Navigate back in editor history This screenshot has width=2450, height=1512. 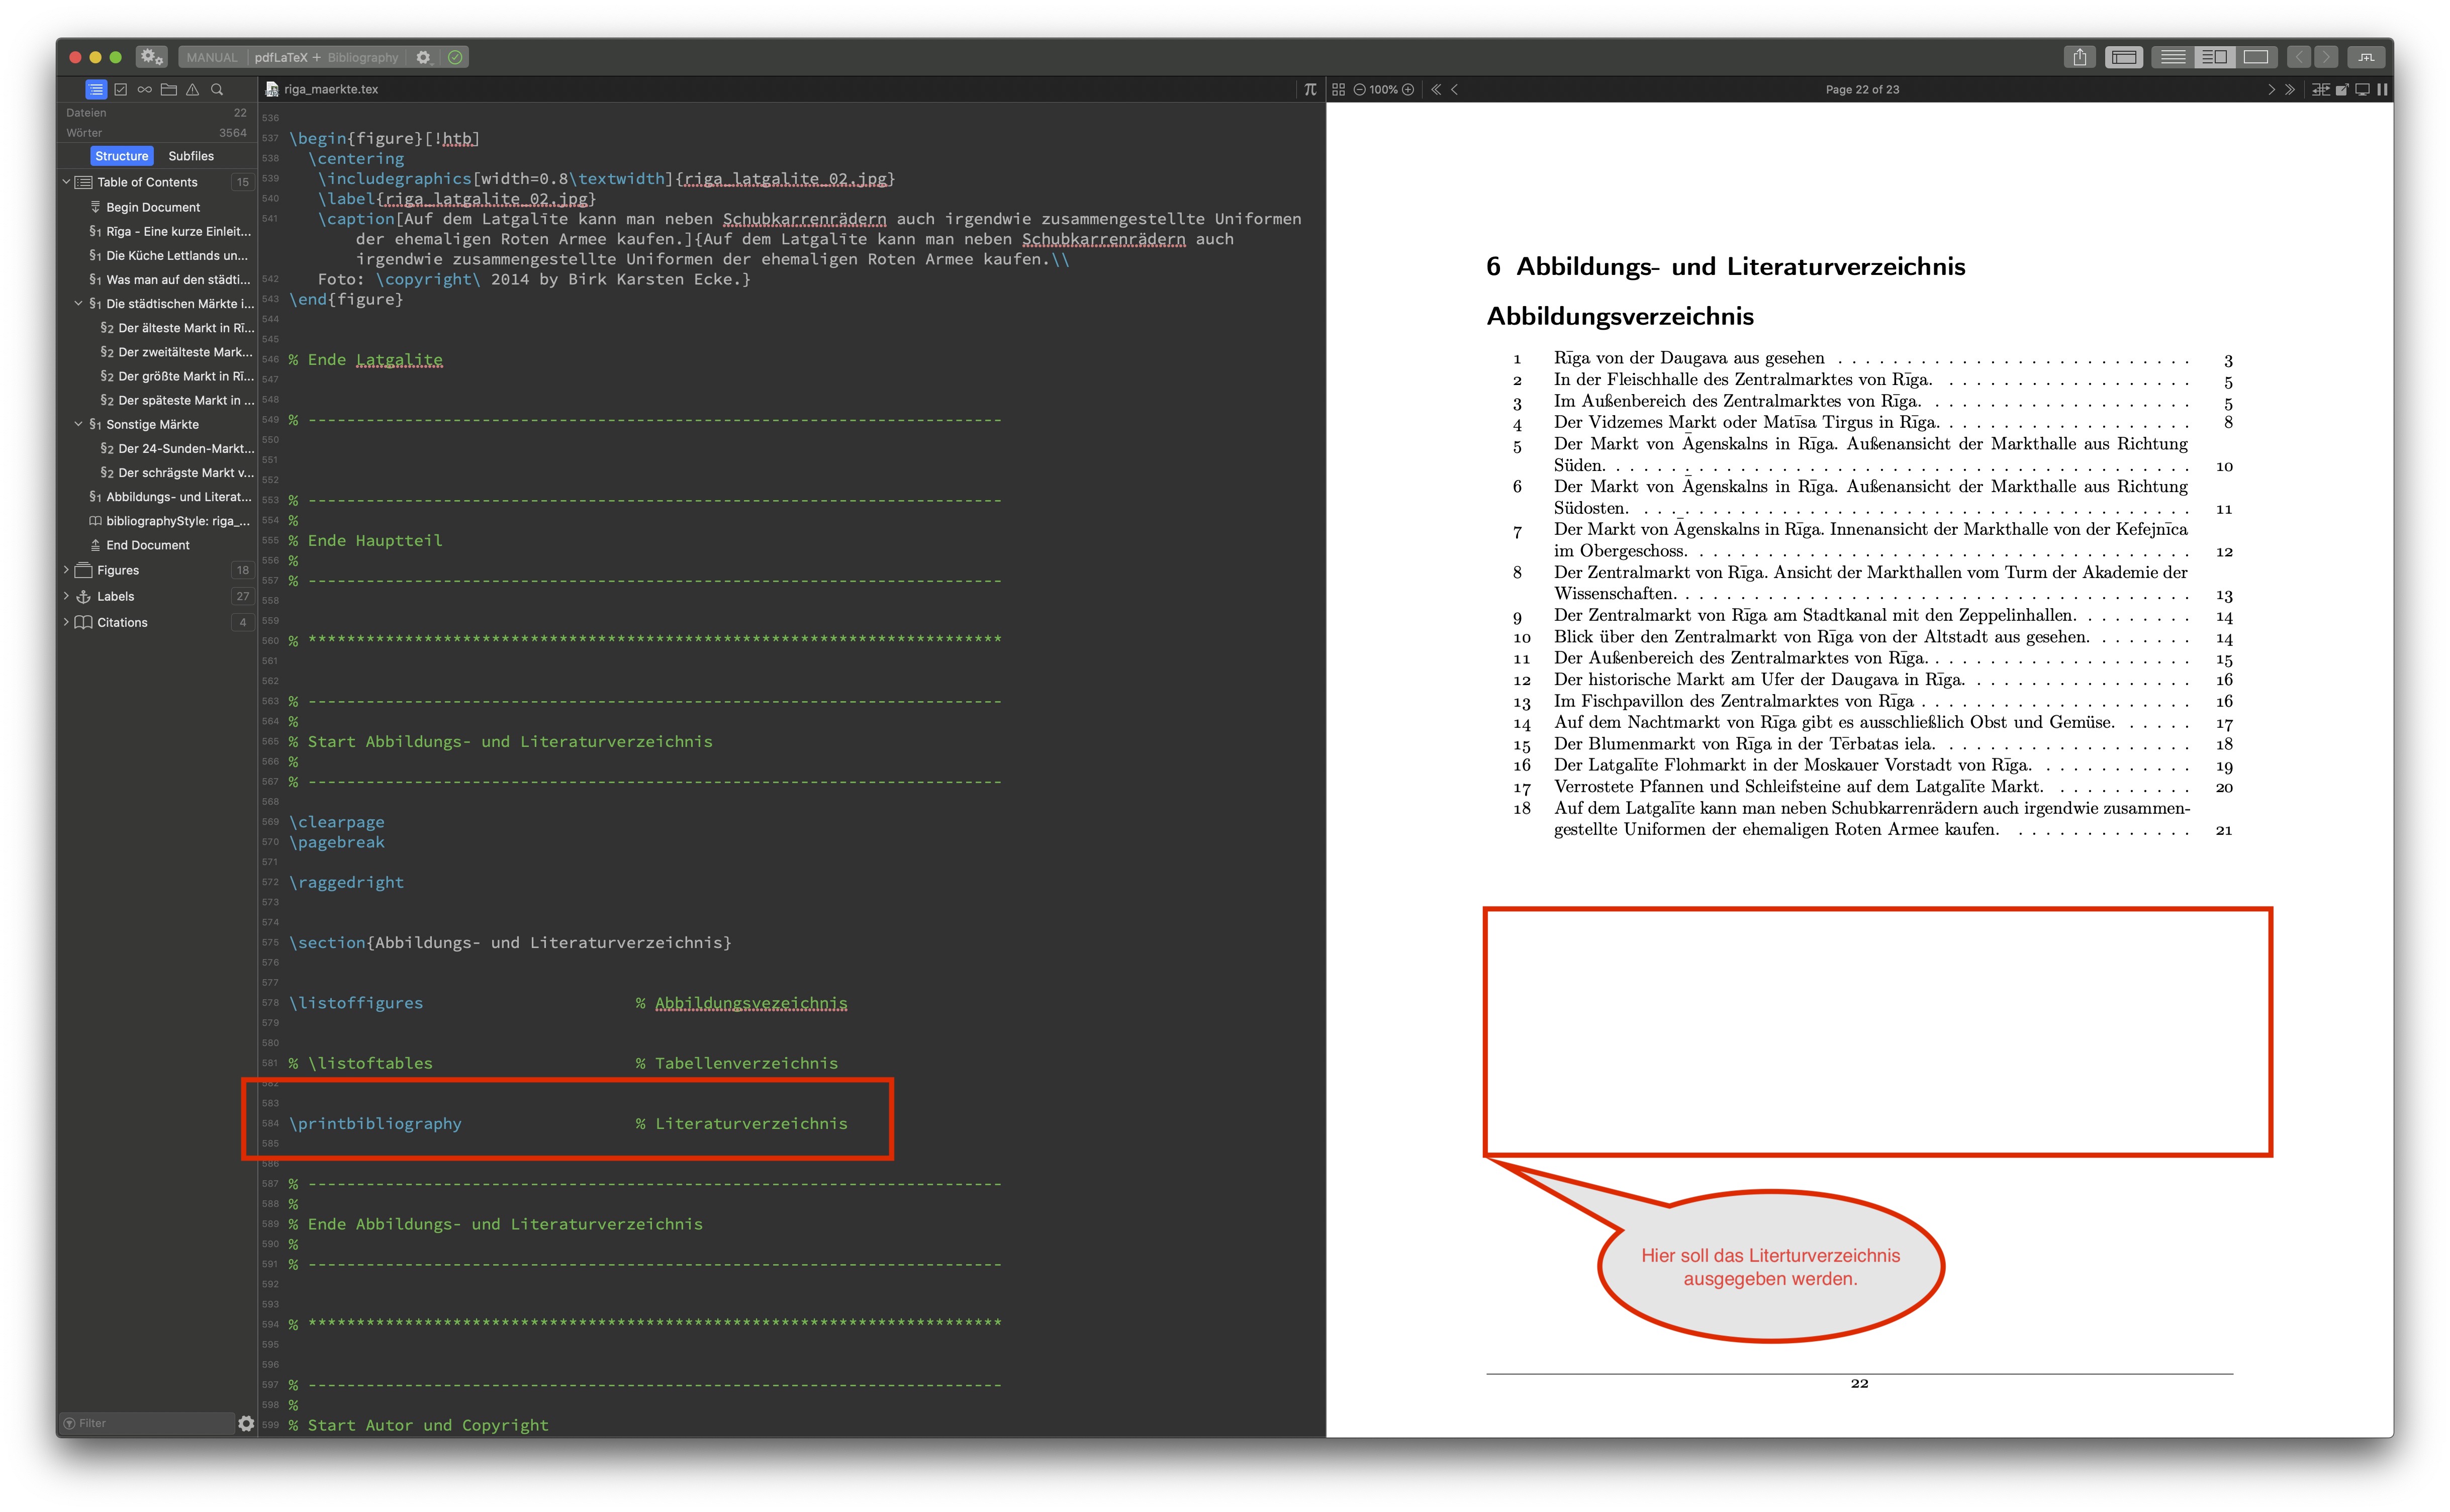(x=2299, y=57)
